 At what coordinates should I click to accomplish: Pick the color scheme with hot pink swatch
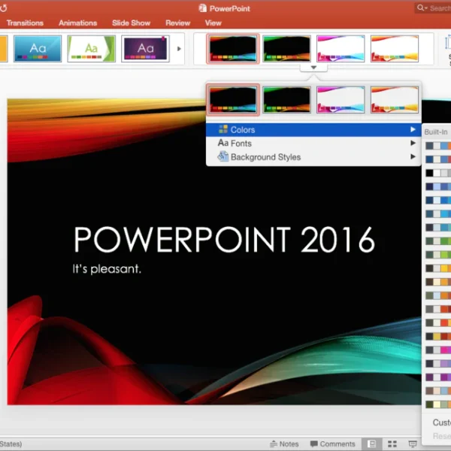point(438,350)
